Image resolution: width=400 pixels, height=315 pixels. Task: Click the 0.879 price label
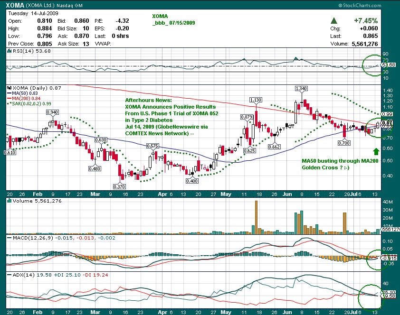tap(247, 117)
